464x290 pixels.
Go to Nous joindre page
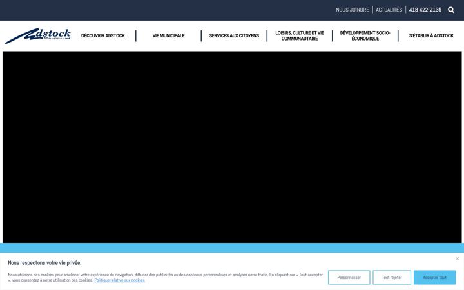click(353, 10)
